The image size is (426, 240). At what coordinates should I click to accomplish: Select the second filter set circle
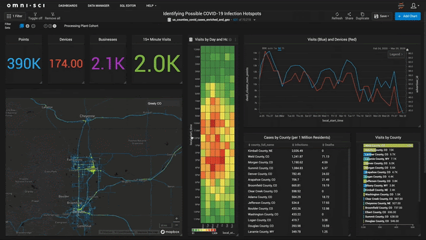pyautogui.click(x=50, y=26)
